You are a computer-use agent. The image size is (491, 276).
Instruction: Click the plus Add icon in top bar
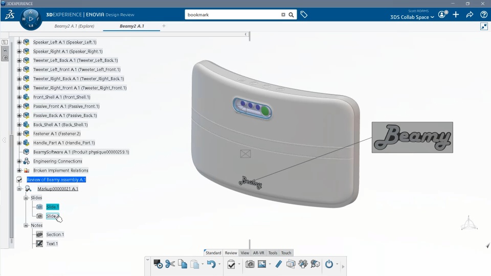coord(456,14)
